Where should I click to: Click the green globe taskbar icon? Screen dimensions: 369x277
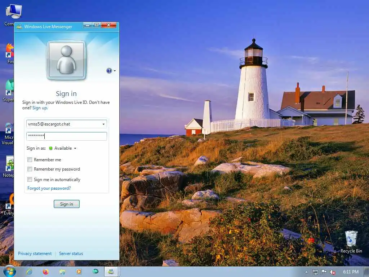[95, 271]
